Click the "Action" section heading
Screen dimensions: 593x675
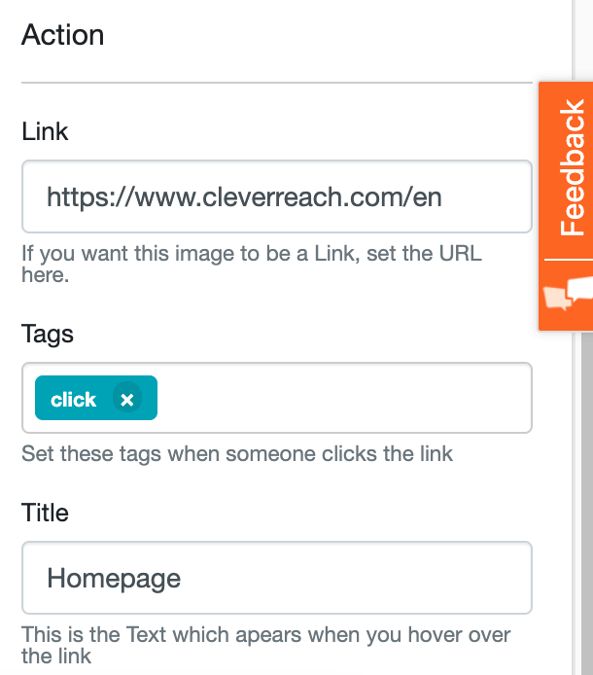pyautogui.click(x=62, y=35)
